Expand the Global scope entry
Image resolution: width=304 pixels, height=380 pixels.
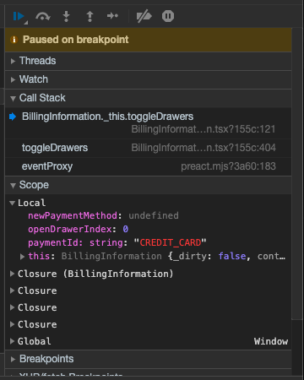click(x=12, y=341)
